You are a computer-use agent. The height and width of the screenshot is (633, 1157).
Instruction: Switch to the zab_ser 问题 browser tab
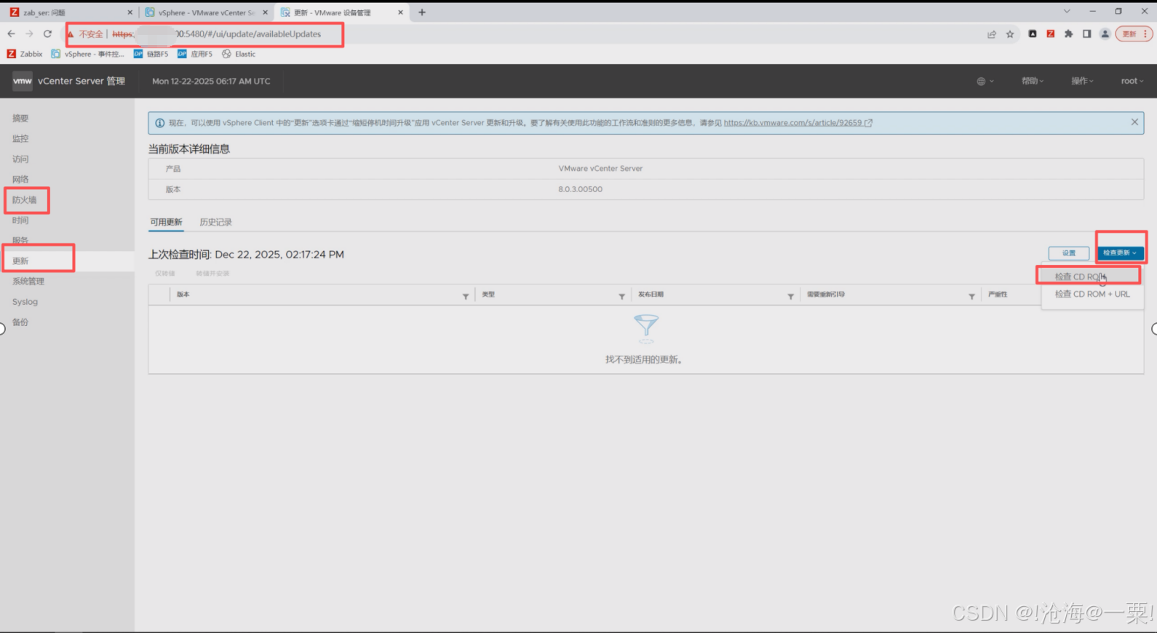point(69,12)
